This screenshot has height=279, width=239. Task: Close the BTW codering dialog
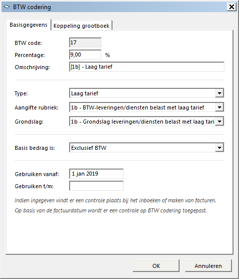231,7
